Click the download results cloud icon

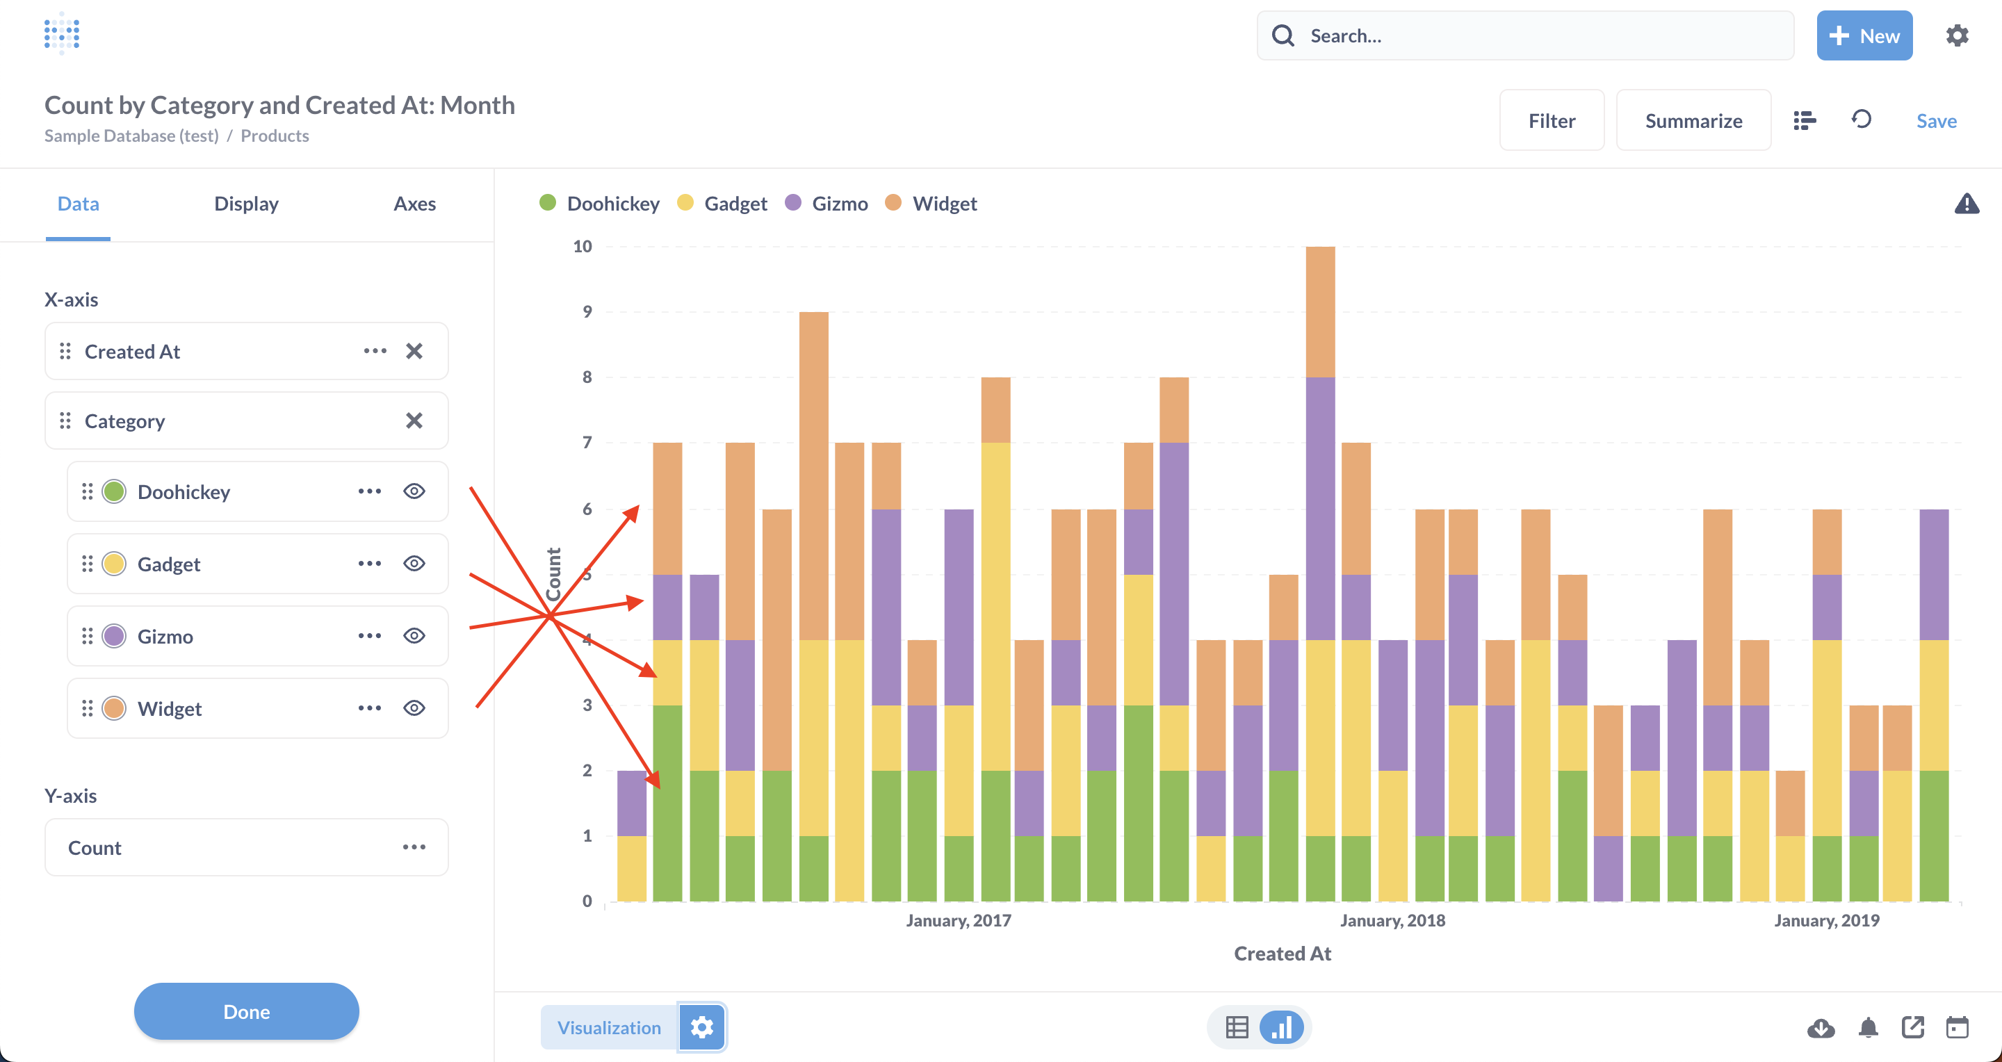pos(1820,1028)
